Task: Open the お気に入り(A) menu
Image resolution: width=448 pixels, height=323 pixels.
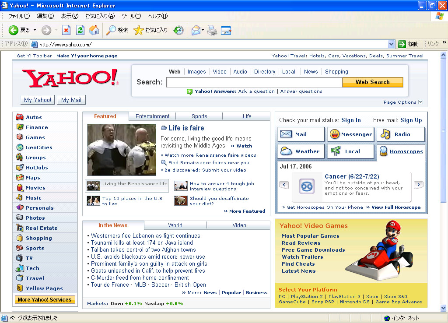Action: (x=100, y=16)
